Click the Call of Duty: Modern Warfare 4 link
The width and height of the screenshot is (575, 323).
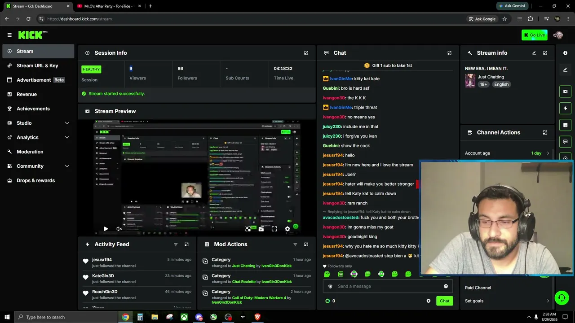click(x=259, y=298)
